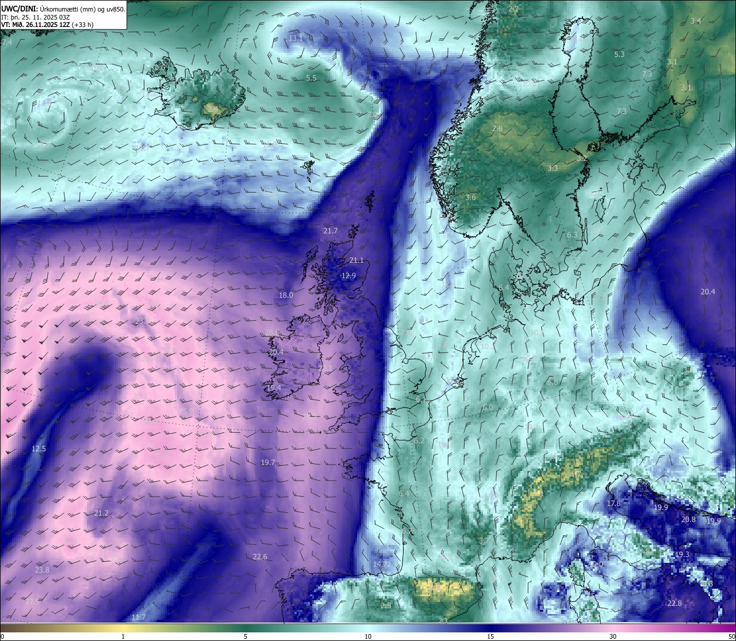The image size is (736, 641).
Task: Click the 3.6 value label
Action: 470,197
